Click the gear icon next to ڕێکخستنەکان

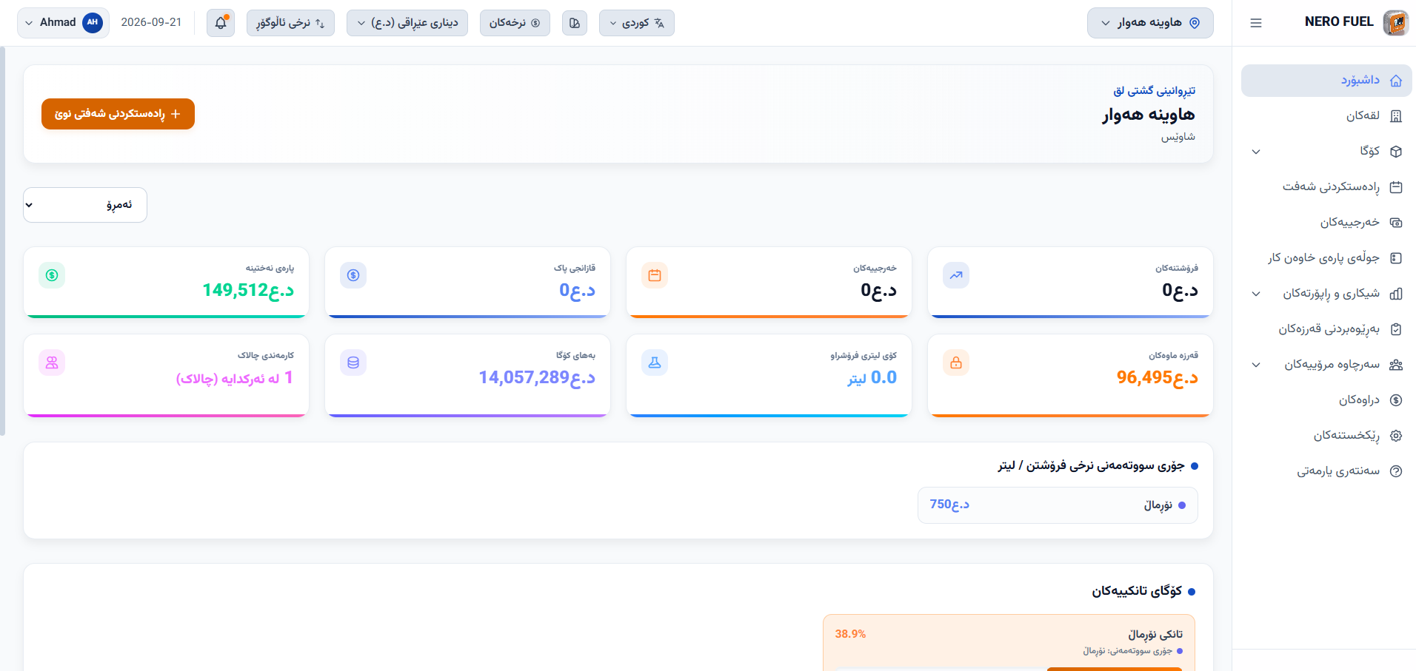1396,436
